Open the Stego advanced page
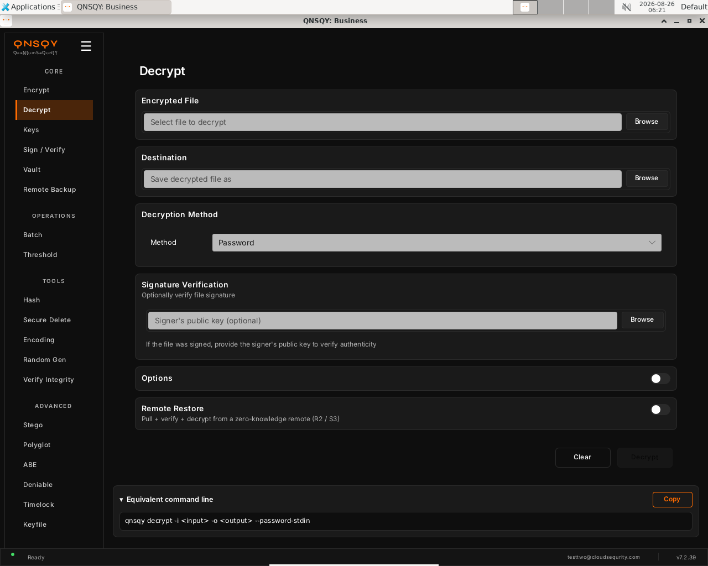 click(54, 425)
